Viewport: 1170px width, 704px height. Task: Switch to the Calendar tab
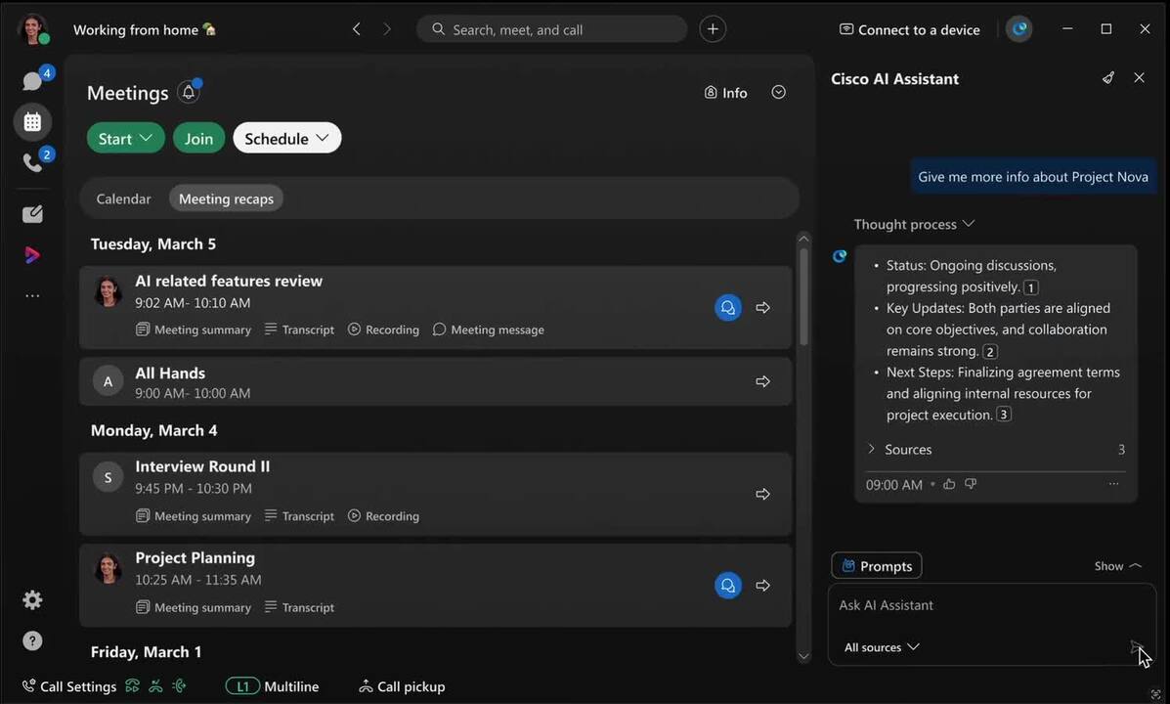click(x=123, y=198)
